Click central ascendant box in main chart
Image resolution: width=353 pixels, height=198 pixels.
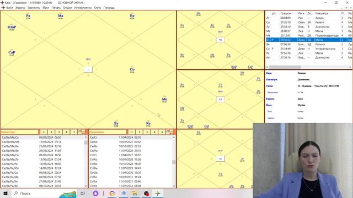coord(88,69)
